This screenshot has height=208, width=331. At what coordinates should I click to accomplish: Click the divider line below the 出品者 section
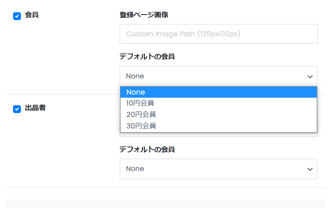coord(165,187)
